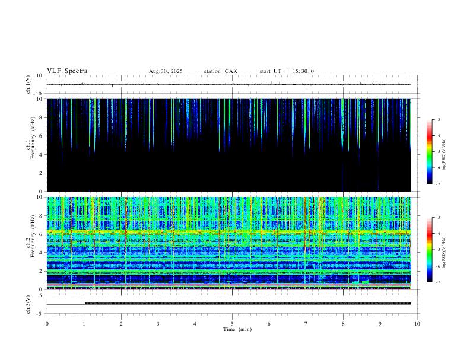Viewport: 470px width, 363px height.
Task: Click inside the ch.1 spectrogram panel
Action: click(229, 145)
